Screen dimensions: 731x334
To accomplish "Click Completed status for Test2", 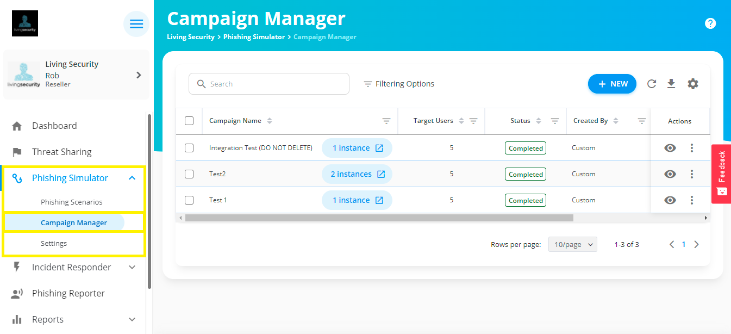I will [526, 174].
